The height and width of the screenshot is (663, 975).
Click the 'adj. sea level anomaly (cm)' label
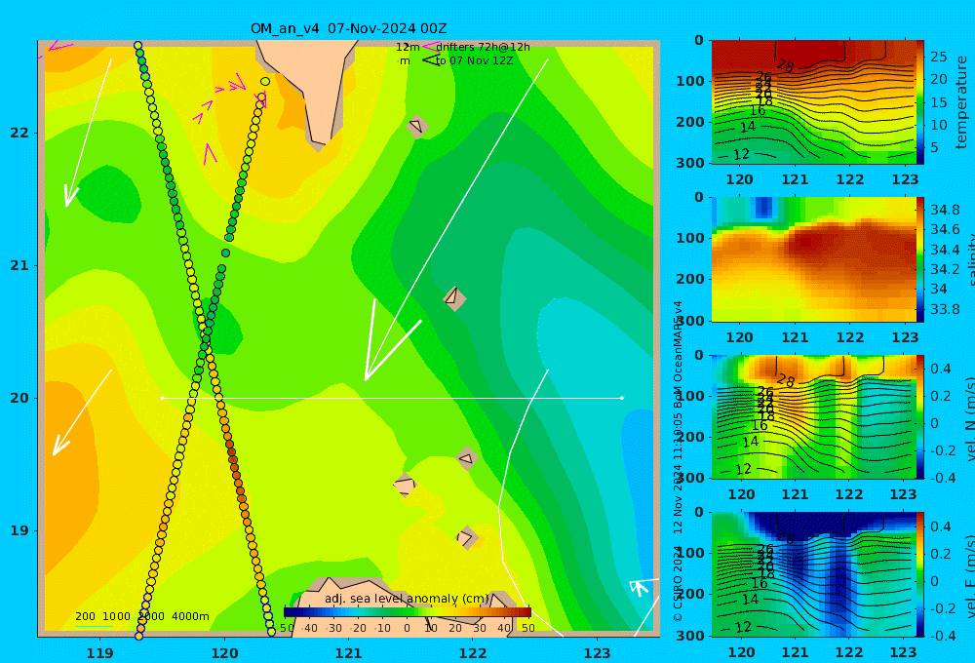(x=407, y=599)
